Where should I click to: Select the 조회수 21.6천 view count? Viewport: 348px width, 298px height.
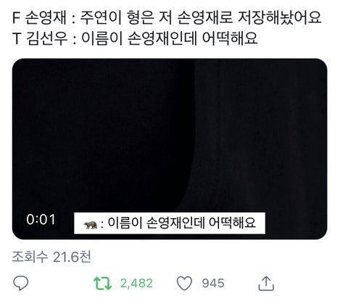pos(51,257)
